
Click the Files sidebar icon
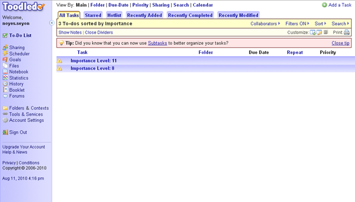tap(5, 66)
